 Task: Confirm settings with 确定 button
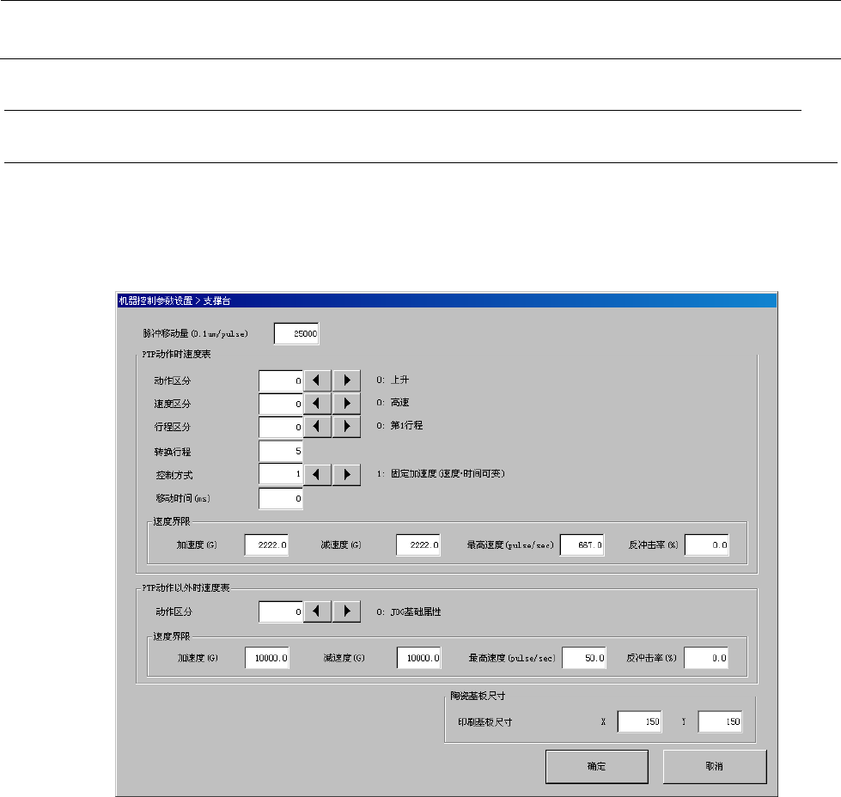click(597, 766)
